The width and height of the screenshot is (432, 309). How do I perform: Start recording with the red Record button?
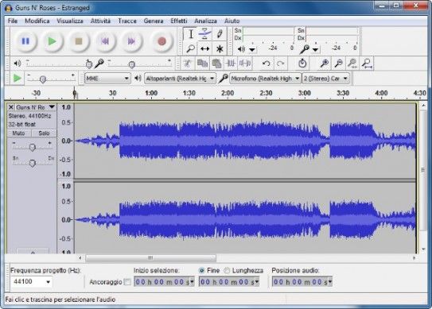(x=162, y=41)
